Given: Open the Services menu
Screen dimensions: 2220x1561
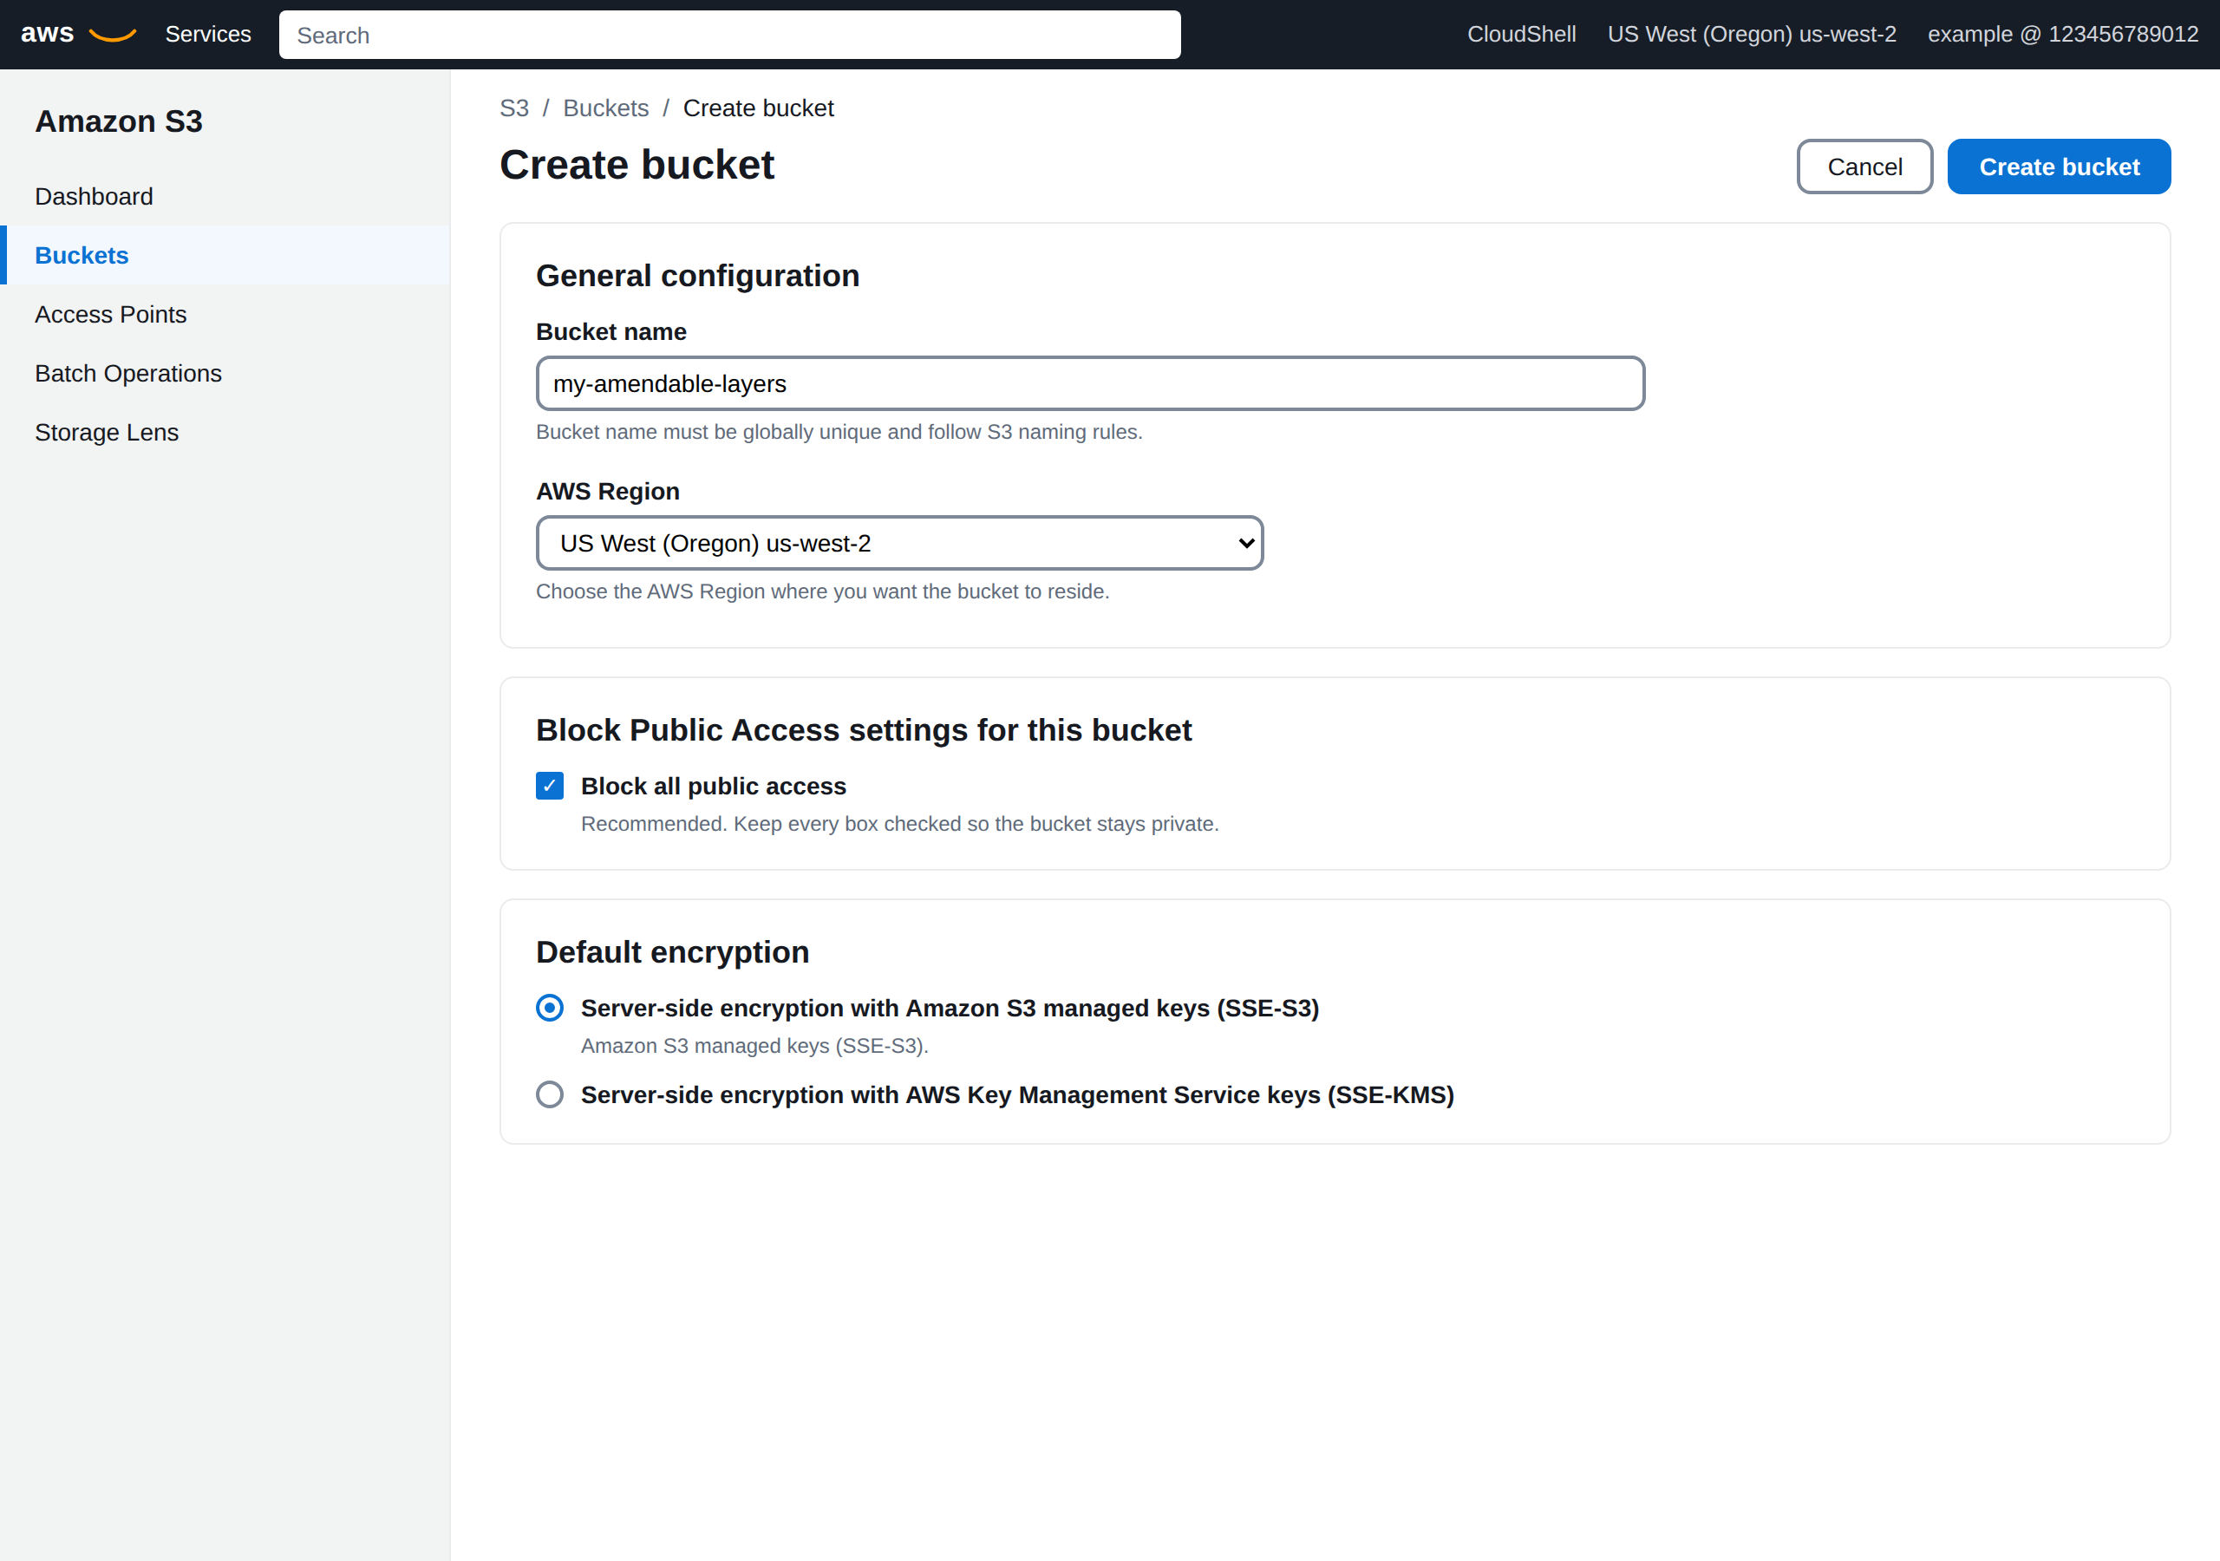Looking at the screenshot, I should 208,34.
